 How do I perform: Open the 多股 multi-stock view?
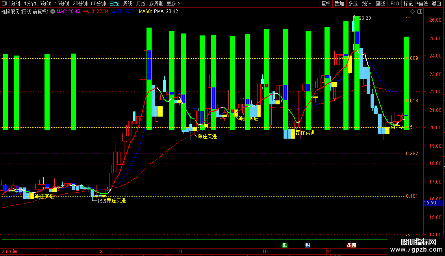pos(353,4)
